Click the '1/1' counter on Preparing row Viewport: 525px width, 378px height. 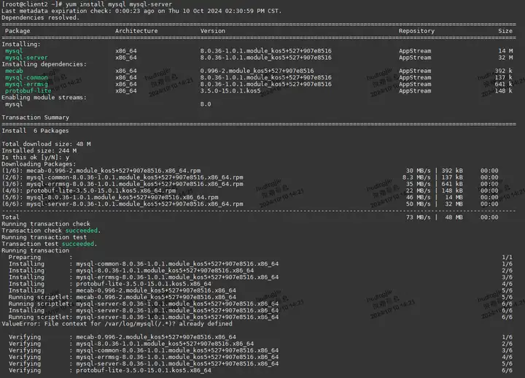[507, 258]
